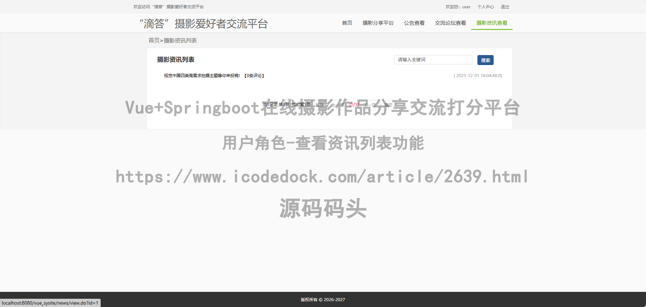Select the active 摄影资讯查看 tab
The height and width of the screenshot is (307, 646).
pos(492,23)
